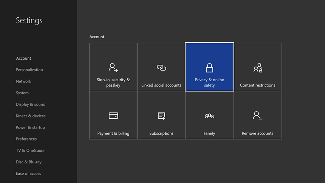Click the Remove accounts person-minus icon
Screen dimensions: 325x183
coord(258,116)
